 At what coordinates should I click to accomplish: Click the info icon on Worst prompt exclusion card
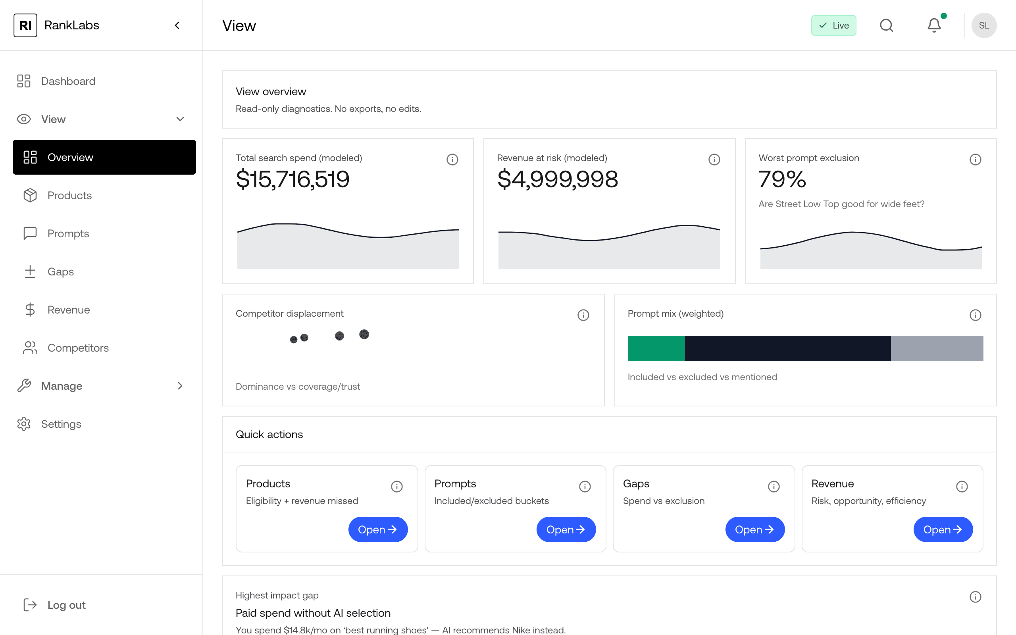point(975,159)
